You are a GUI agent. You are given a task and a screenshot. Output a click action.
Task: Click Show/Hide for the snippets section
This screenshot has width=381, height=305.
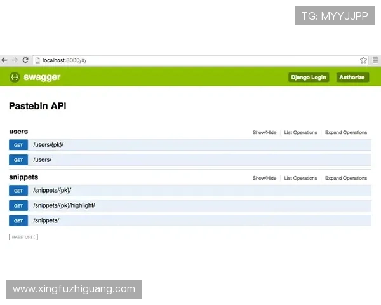(264, 178)
